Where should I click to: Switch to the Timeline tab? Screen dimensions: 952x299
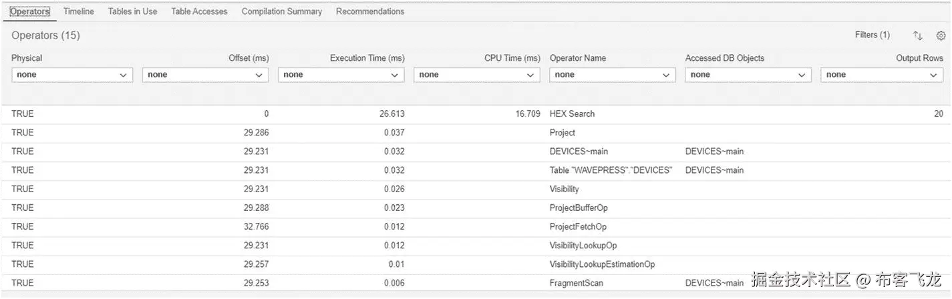point(79,11)
